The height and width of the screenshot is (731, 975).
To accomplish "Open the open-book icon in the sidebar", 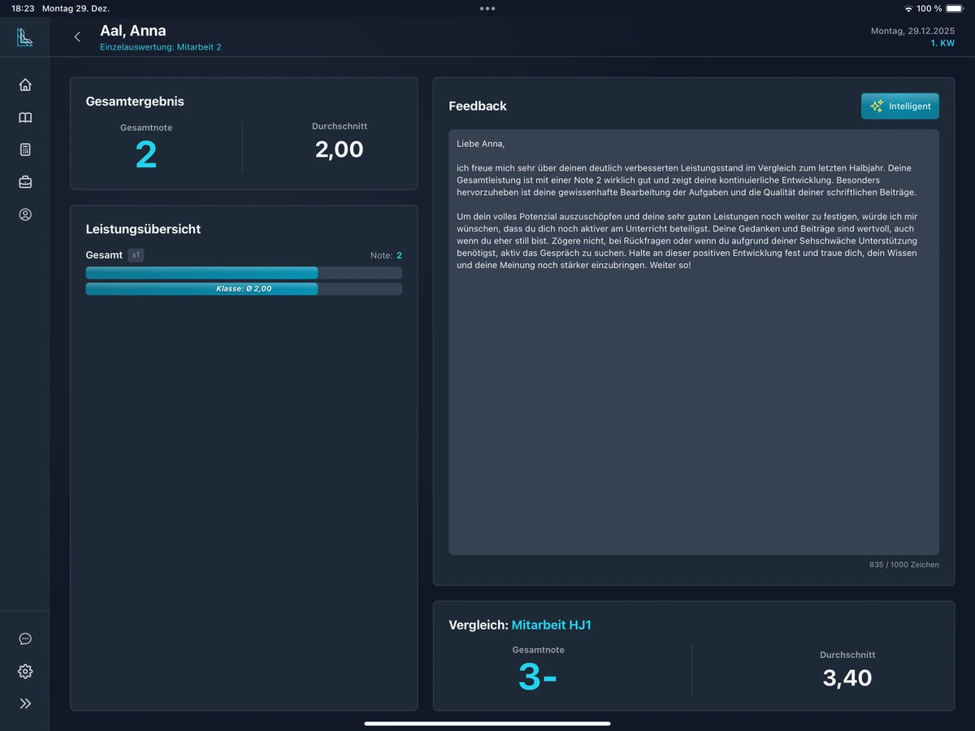I will tap(25, 118).
